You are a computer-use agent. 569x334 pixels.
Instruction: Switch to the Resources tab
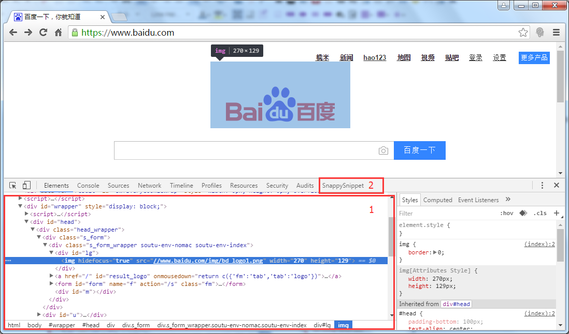244,185
